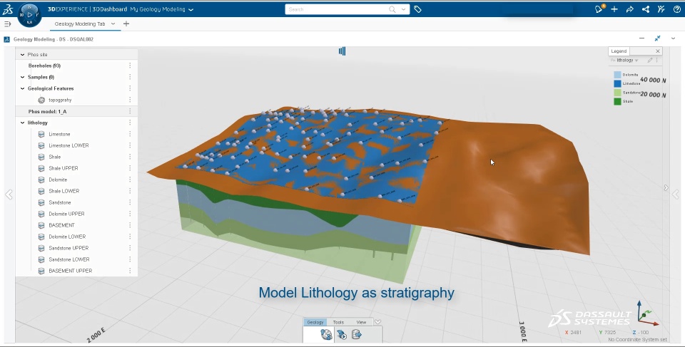
Task: Click in the Search input field
Action: point(336,9)
